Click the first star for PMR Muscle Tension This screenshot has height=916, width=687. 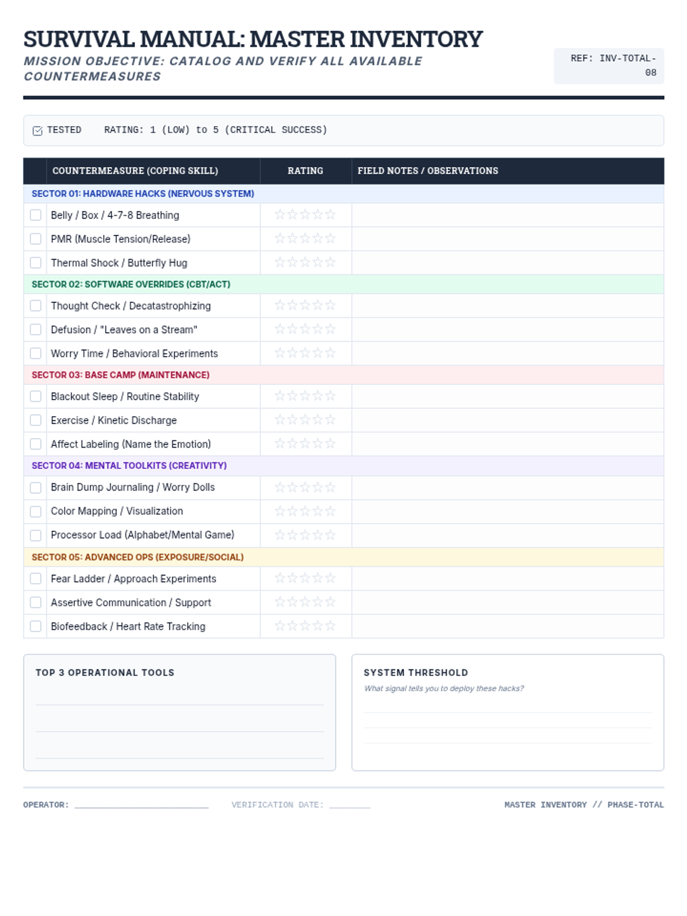pos(280,239)
